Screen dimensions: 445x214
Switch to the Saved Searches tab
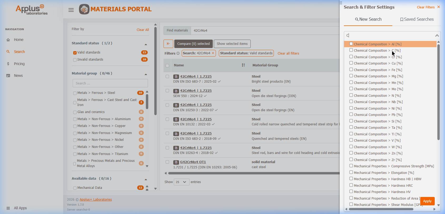[x=417, y=19]
